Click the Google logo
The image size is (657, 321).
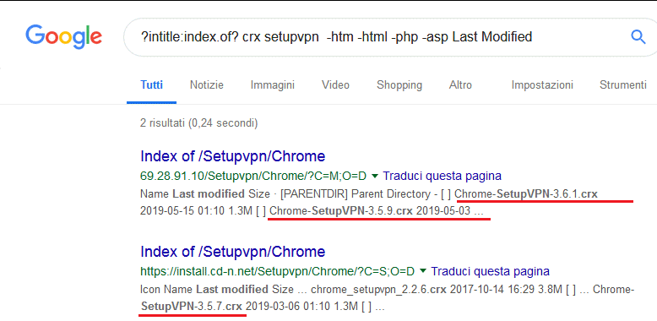(x=63, y=37)
